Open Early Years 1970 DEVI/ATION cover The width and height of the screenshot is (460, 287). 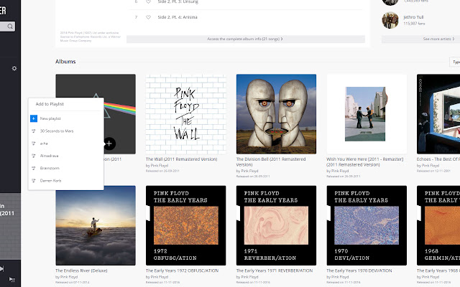click(x=367, y=225)
